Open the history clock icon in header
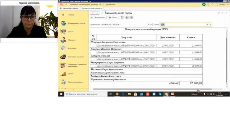This screenshot has height=129, width=230. pos(208,5)
